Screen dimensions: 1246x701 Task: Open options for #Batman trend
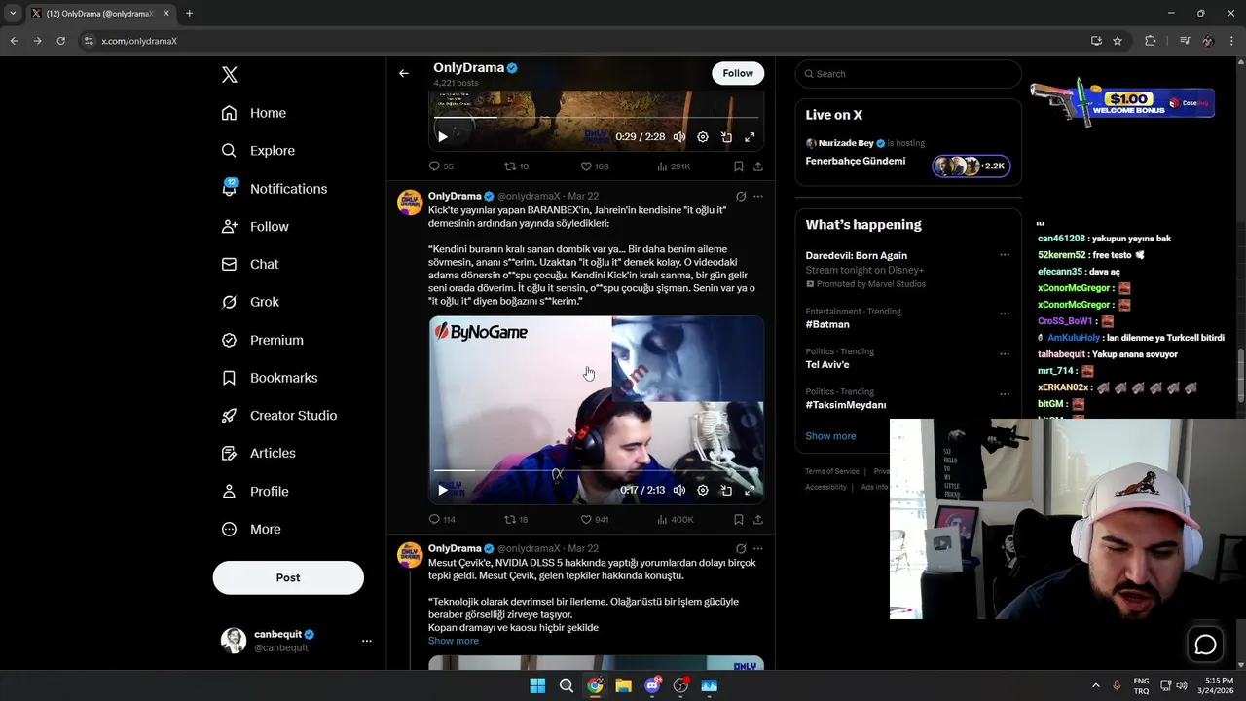pos(1005,314)
